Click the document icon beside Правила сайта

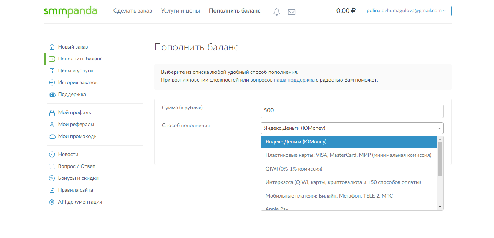point(52,190)
